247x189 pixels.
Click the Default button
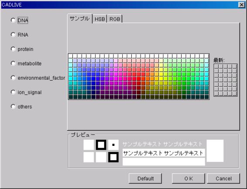pyautogui.click(x=145, y=179)
